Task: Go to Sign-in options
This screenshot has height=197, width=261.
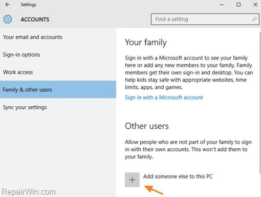Action: pyautogui.click(x=22, y=55)
